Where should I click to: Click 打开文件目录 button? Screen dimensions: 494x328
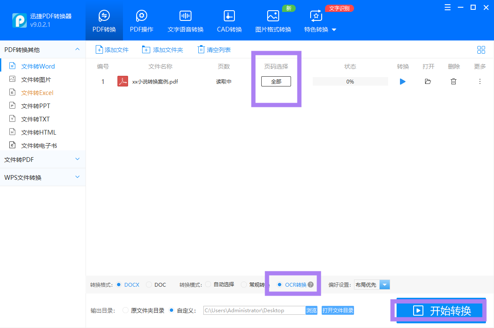[x=338, y=311]
